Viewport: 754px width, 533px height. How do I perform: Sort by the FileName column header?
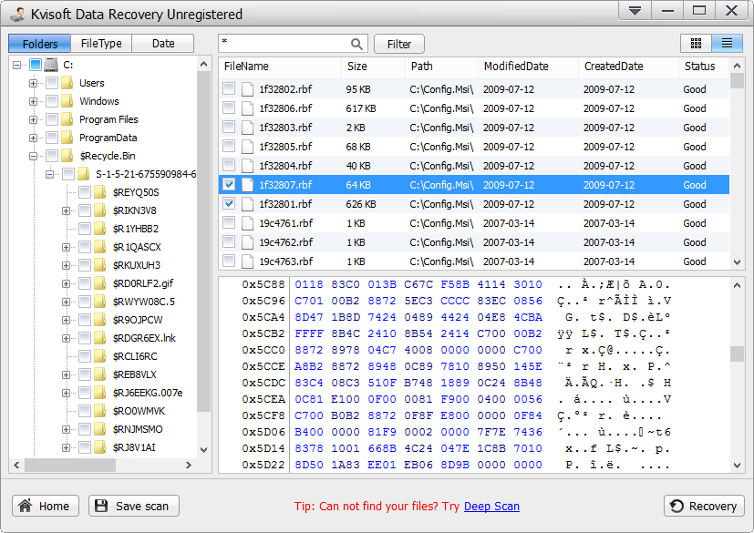coord(280,67)
